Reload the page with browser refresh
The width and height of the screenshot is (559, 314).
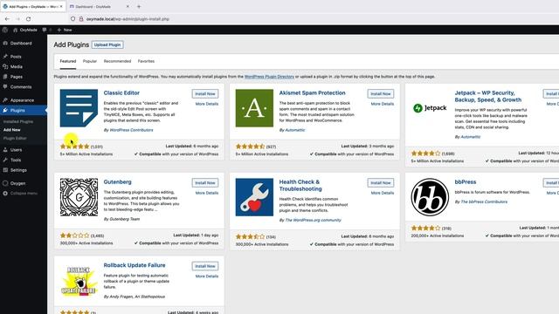[x=28, y=19]
